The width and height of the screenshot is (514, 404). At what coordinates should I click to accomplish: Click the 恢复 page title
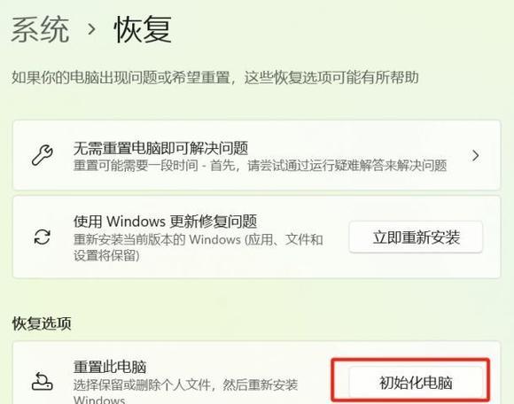143,30
